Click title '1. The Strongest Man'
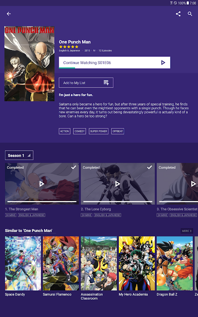The image size is (198, 317). [x=21, y=209]
